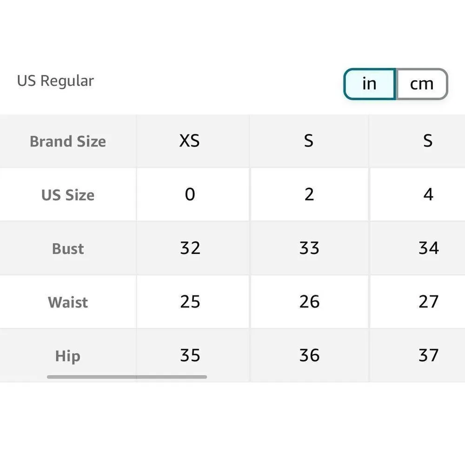The height and width of the screenshot is (465, 465).
Task: Click the hip value 37
Action: pos(428,356)
